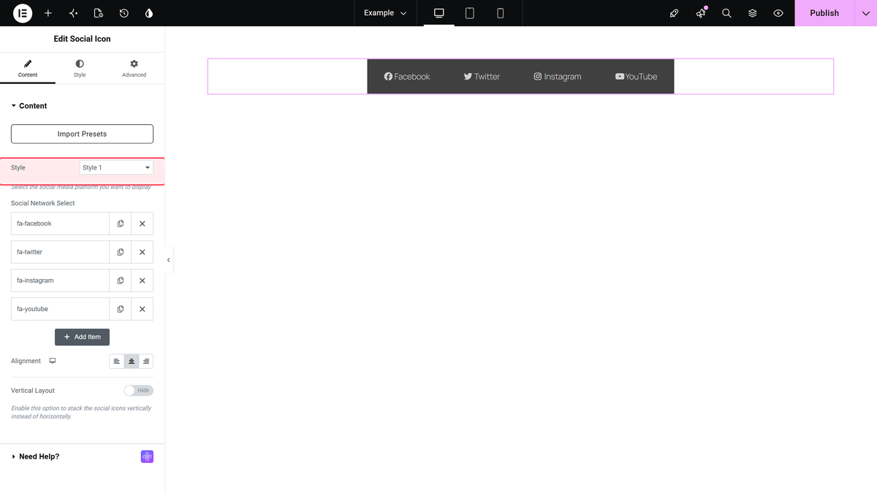Click the purple help assistant icon
Viewport: 877px width, 493px height.
tap(147, 456)
